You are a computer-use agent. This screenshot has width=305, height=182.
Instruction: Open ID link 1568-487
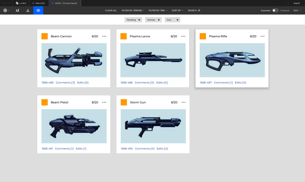pos(206,82)
